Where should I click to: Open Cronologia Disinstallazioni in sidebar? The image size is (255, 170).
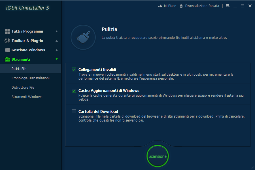tap(30, 78)
